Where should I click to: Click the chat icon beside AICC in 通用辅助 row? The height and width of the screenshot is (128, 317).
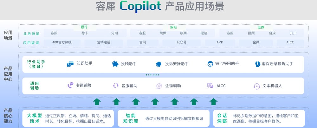click(x=210, y=86)
